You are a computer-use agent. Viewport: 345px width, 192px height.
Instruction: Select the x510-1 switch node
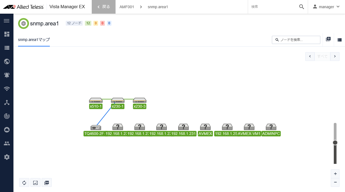tap(96, 103)
